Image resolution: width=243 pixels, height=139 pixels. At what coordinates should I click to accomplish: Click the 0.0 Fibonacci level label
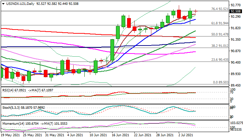220,82
